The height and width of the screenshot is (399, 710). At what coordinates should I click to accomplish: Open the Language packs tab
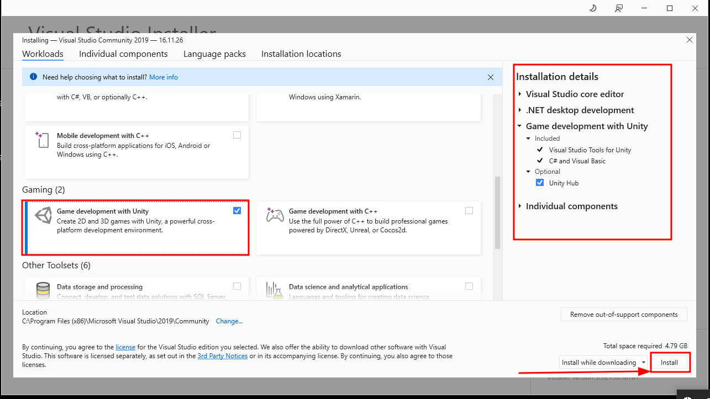click(214, 54)
